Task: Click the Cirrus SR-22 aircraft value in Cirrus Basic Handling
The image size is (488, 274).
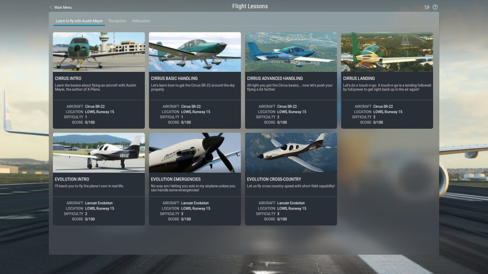Action: (x=191, y=106)
